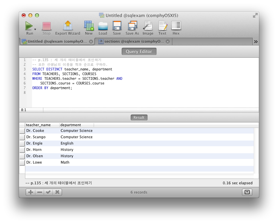Open the Export Wizard
Screen dimensions: 278x224
click(x=68, y=26)
